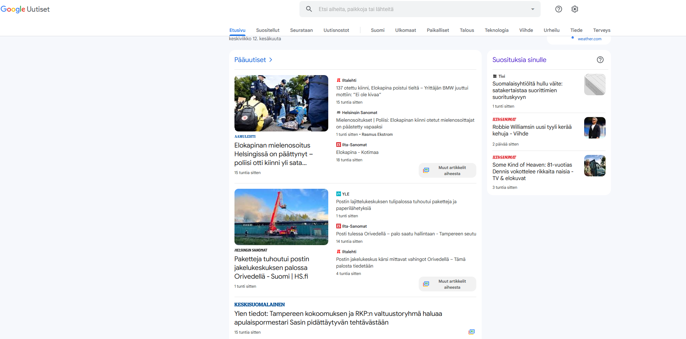Click the full coverage icon beside Keskisuomalainen story
686x339 pixels.
(472, 332)
